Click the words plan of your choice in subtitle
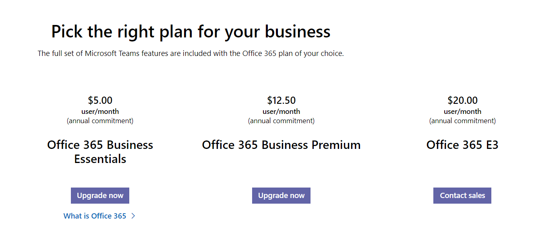The image size is (559, 229). pyautogui.click(x=311, y=54)
